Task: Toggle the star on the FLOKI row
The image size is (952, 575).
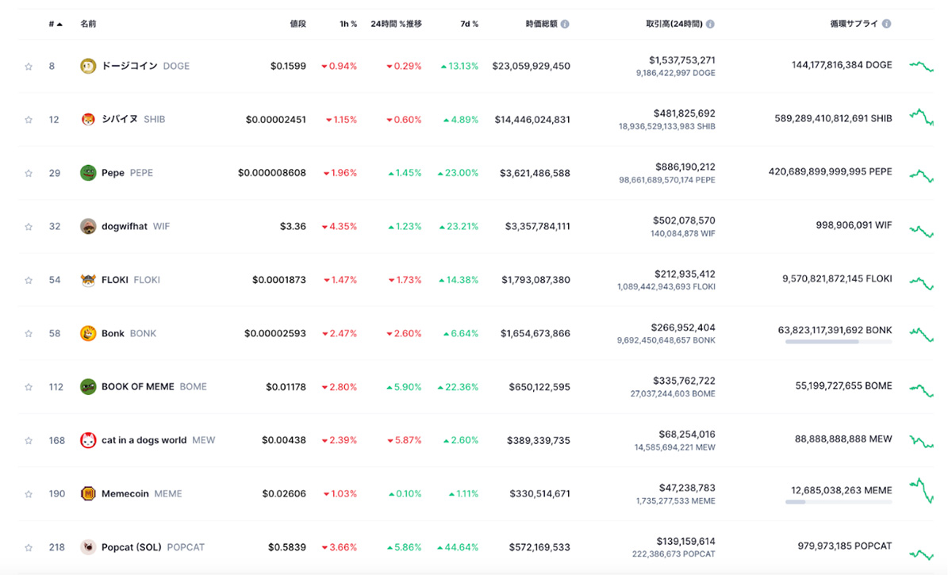Action: pyautogui.click(x=29, y=280)
